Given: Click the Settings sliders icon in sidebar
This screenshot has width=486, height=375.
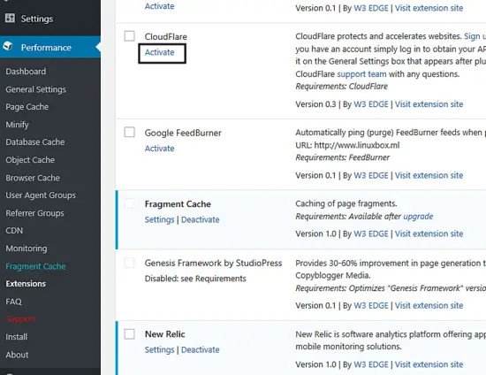Looking at the screenshot, I should [10, 18].
